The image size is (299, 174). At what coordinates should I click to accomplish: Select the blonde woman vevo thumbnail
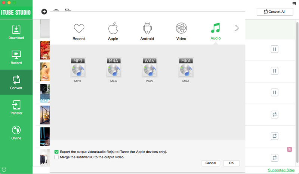[x=45, y=72]
